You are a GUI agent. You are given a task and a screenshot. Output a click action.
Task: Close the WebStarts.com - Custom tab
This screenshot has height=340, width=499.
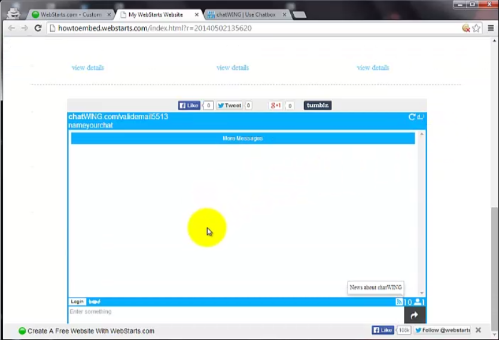click(109, 14)
